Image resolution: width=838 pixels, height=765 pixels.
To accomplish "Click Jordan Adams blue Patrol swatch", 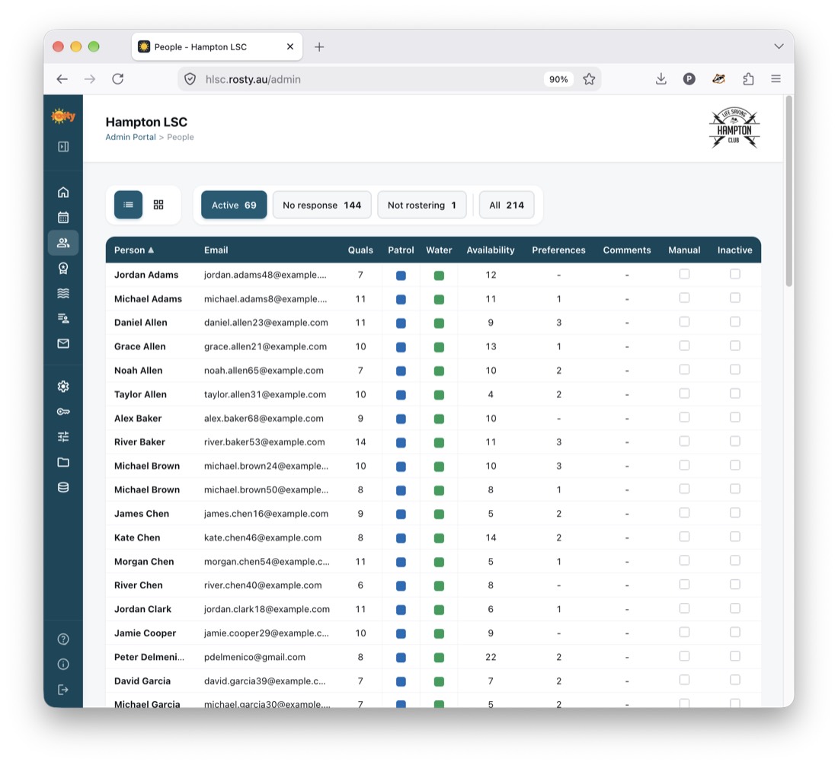I will pyautogui.click(x=401, y=276).
